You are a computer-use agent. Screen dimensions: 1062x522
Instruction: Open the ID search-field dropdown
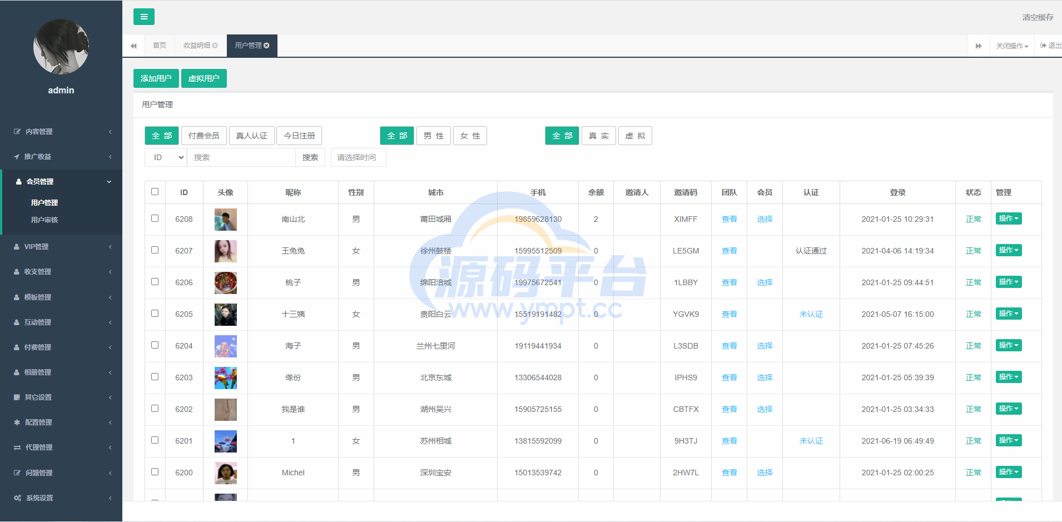[x=166, y=157]
